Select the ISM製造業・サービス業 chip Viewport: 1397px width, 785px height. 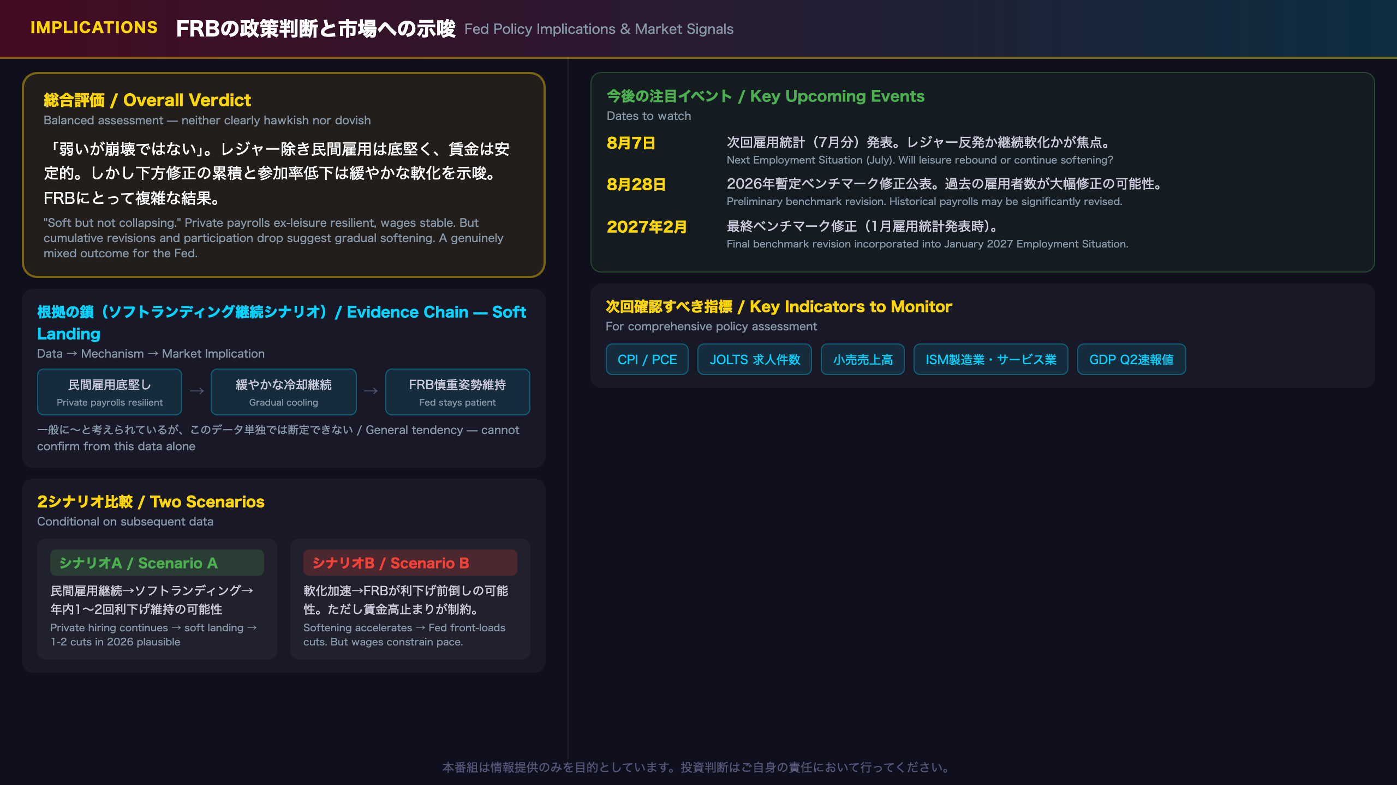[x=991, y=360]
